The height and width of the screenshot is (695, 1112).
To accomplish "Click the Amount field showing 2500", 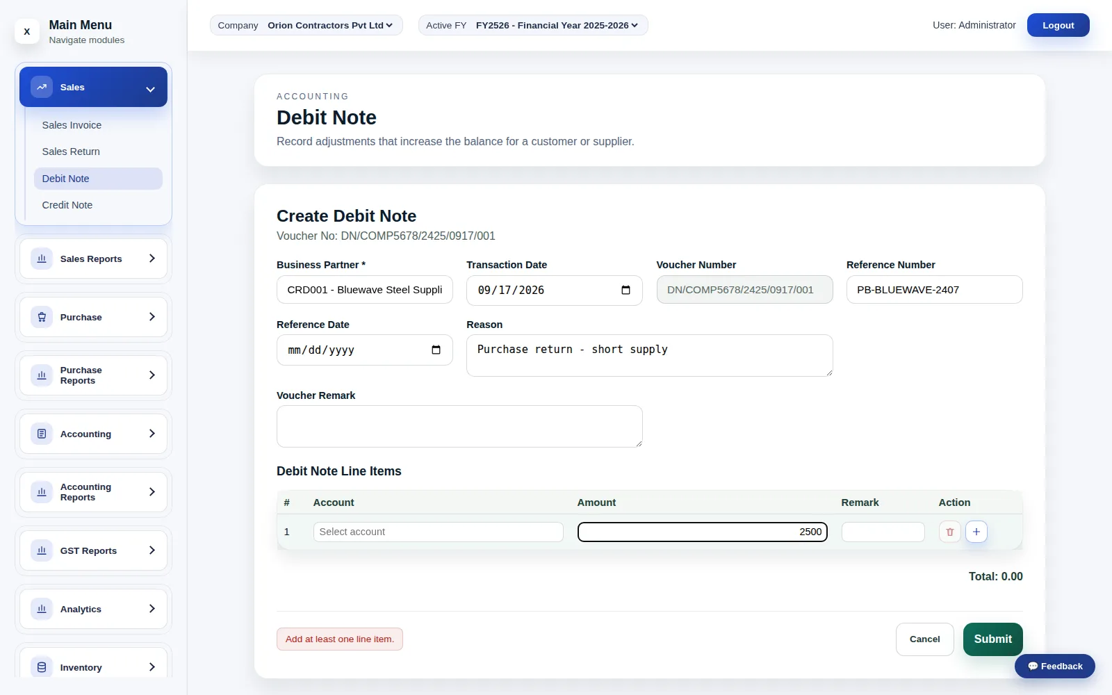I will coord(702,532).
